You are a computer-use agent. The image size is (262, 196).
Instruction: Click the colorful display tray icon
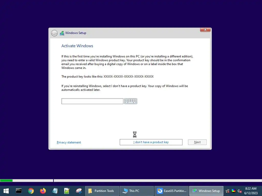tap(234, 191)
